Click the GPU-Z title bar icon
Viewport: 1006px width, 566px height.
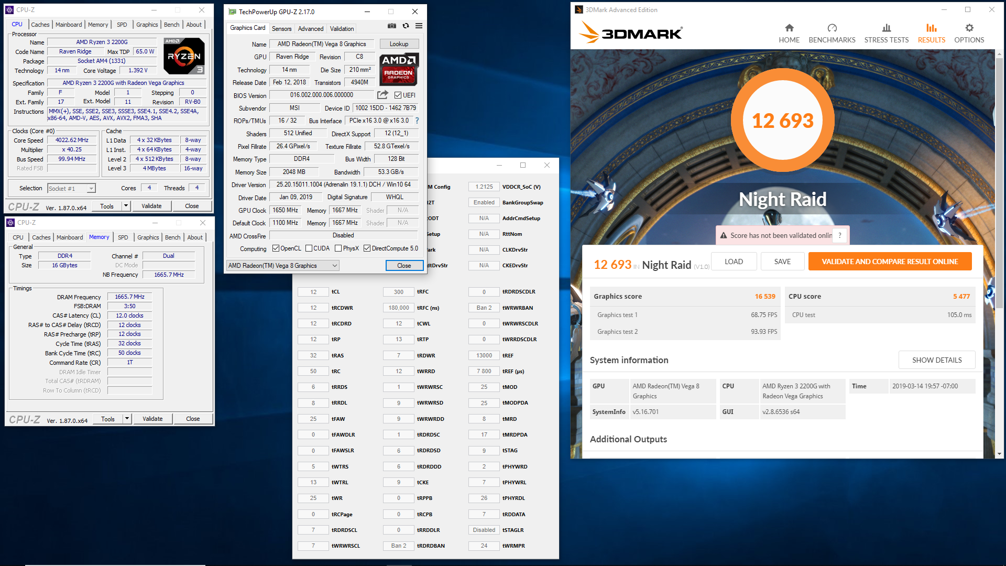[232, 12]
